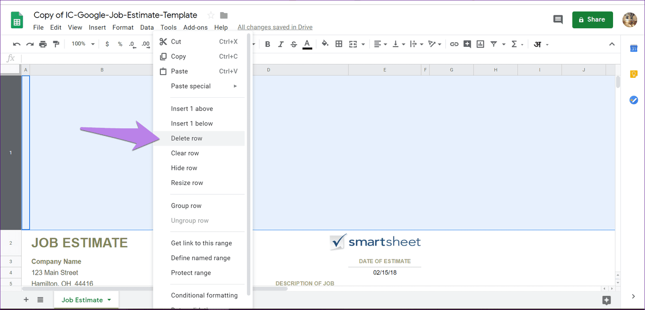Image resolution: width=645 pixels, height=310 pixels.
Task: Open vertical align dropdown
Action: pos(398,44)
